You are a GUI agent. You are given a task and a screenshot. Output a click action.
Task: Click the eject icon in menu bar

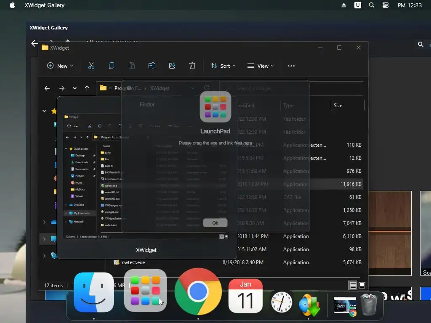(x=343, y=5)
